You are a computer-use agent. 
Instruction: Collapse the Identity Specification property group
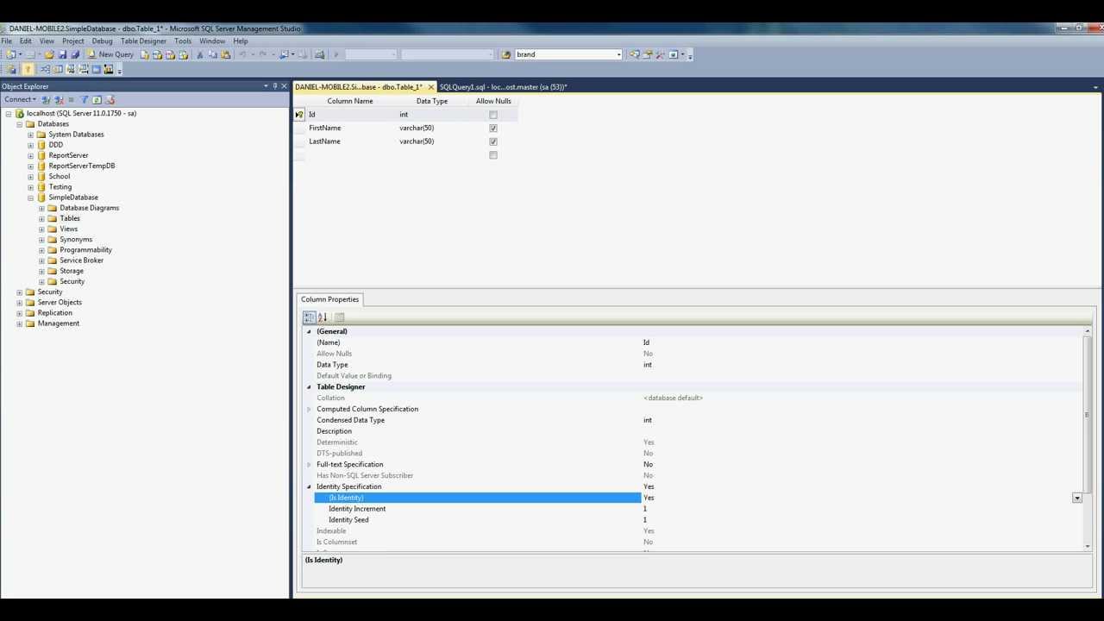pyautogui.click(x=309, y=486)
